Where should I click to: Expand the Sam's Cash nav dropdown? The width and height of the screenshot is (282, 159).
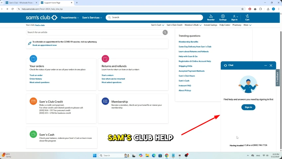pos(157,25)
